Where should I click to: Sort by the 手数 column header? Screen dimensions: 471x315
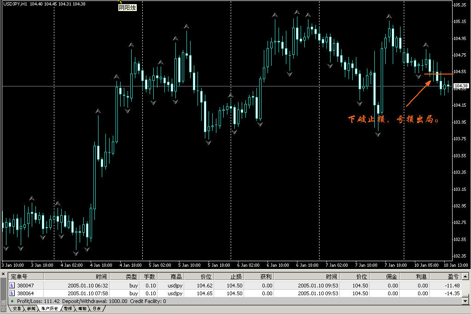(x=148, y=276)
